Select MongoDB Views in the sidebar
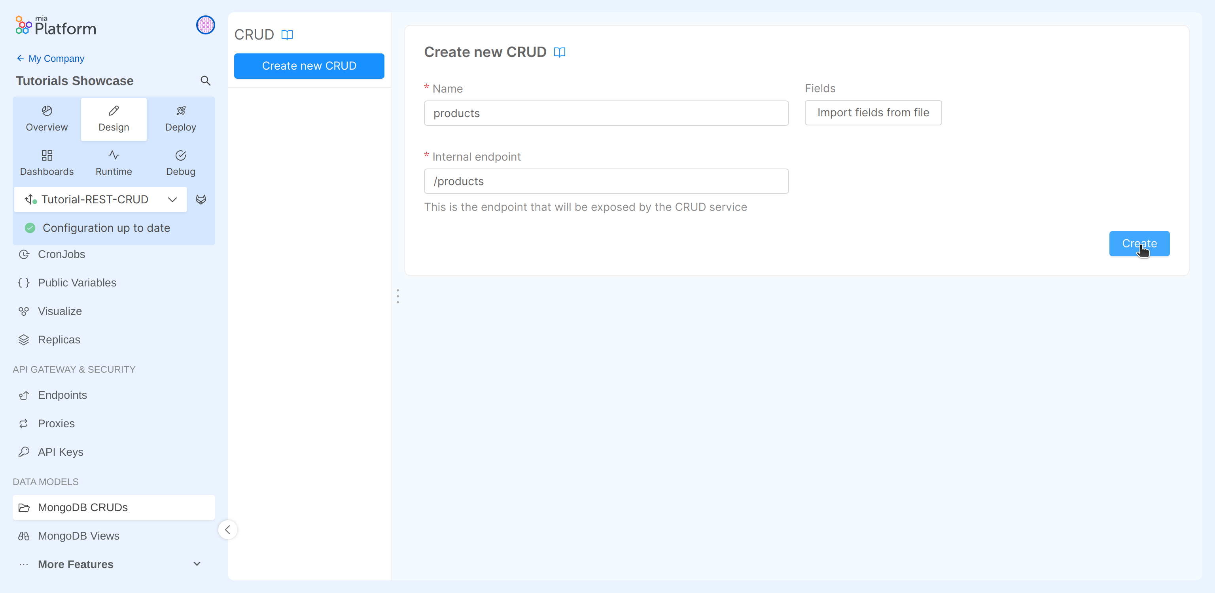This screenshot has width=1215, height=593. 78,536
